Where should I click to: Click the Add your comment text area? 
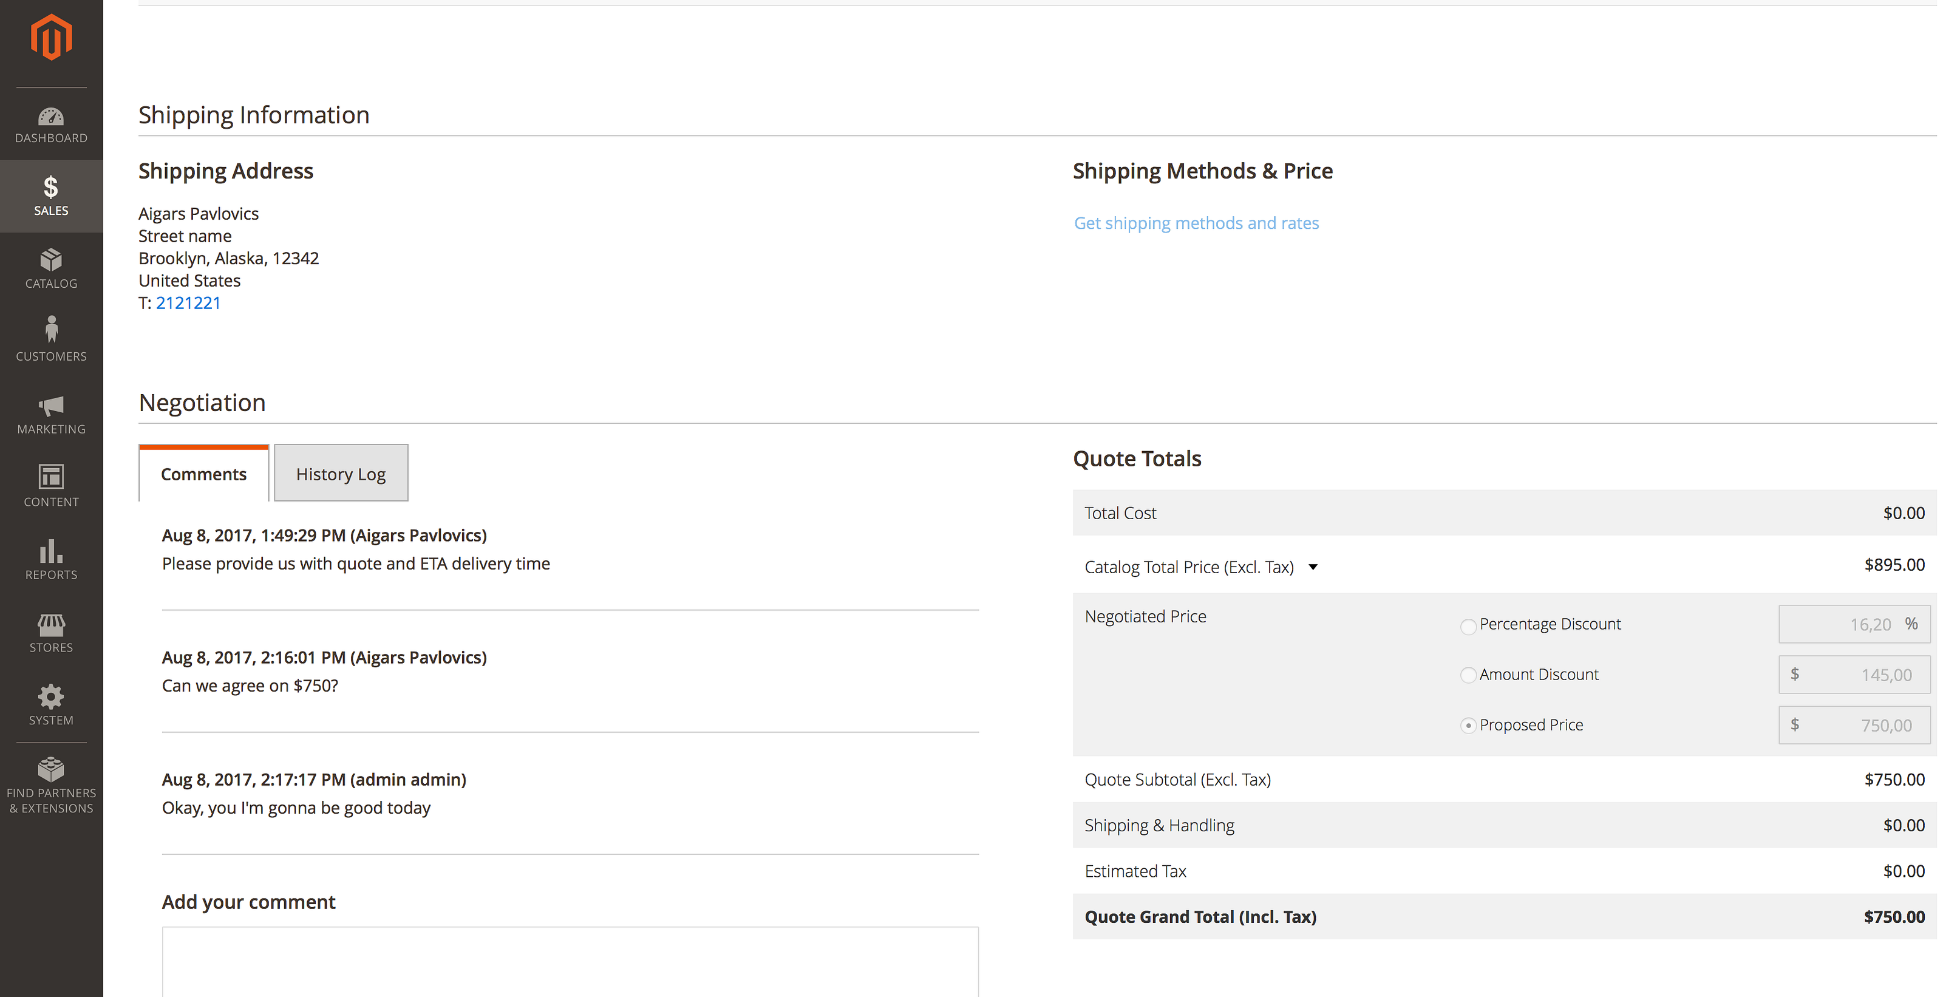[570, 962]
